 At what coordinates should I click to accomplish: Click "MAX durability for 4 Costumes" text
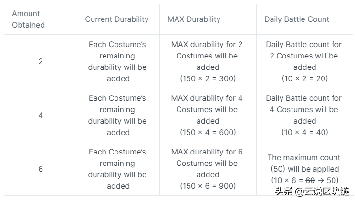coord(207,104)
